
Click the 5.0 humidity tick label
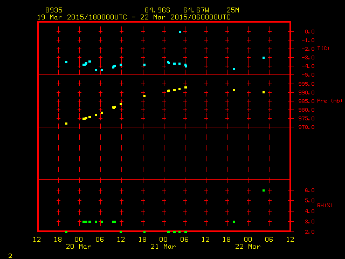pos(309,201)
